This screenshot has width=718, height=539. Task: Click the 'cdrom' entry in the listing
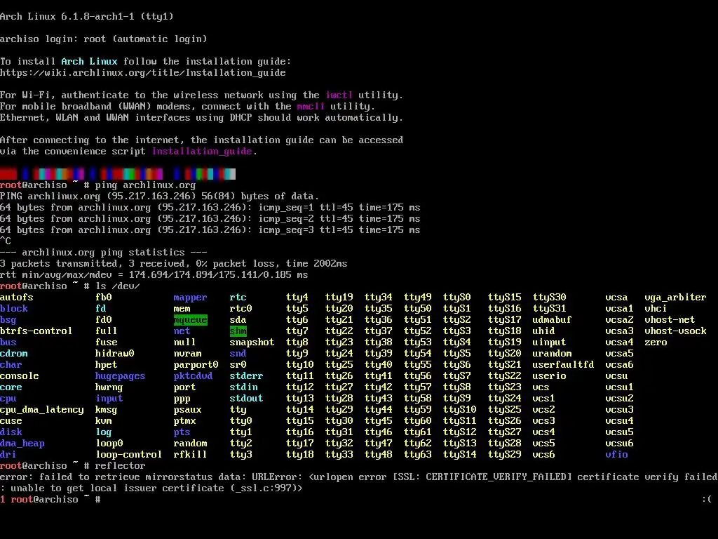click(x=14, y=354)
